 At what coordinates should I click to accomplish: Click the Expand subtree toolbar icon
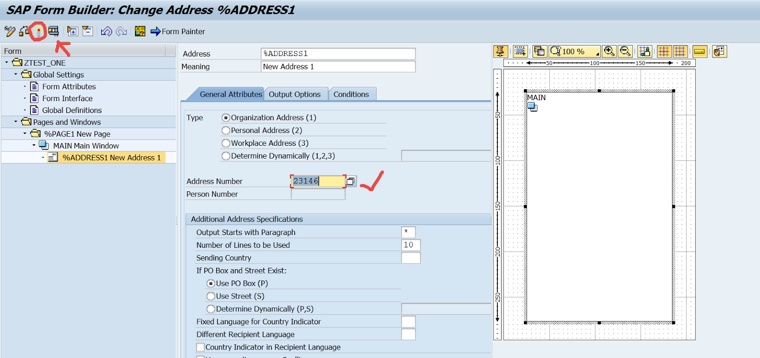72,31
